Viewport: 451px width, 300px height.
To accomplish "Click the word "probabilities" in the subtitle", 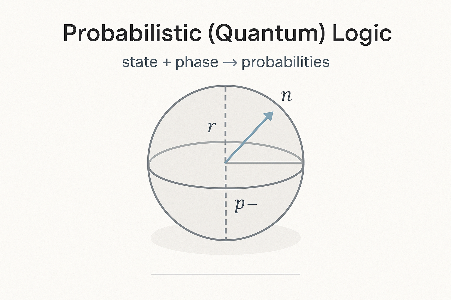I will (x=285, y=62).
